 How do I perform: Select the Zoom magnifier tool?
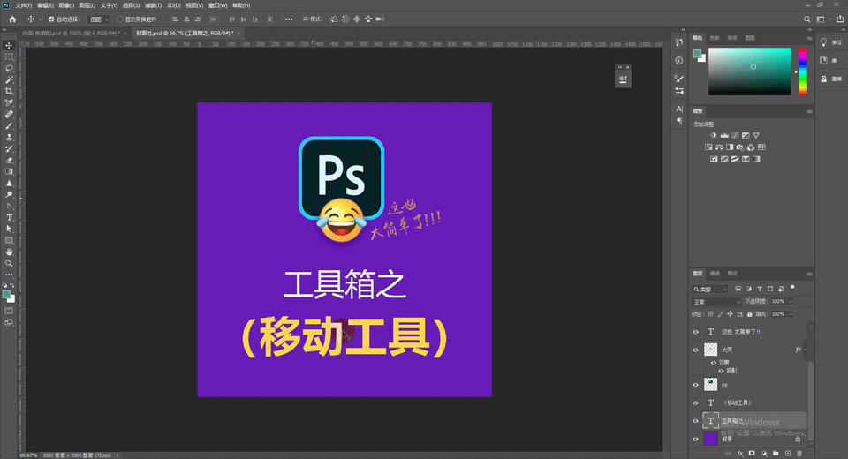[10, 263]
